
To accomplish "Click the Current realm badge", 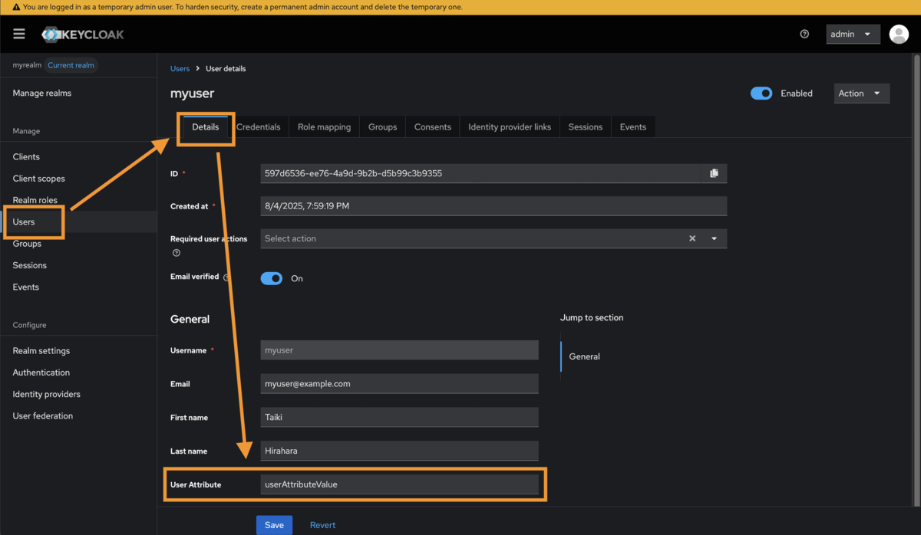I will click(71, 65).
